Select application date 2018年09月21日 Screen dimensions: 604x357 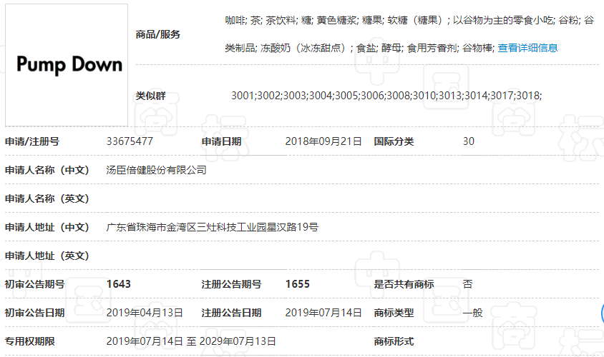tap(323, 141)
